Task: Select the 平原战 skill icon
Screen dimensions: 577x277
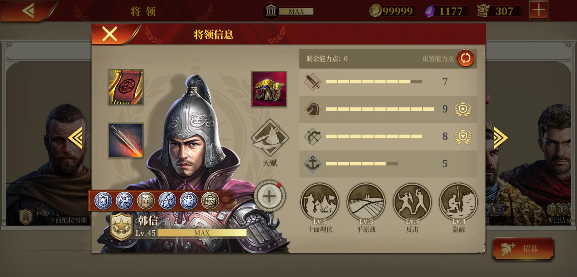Action: point(366,202)
